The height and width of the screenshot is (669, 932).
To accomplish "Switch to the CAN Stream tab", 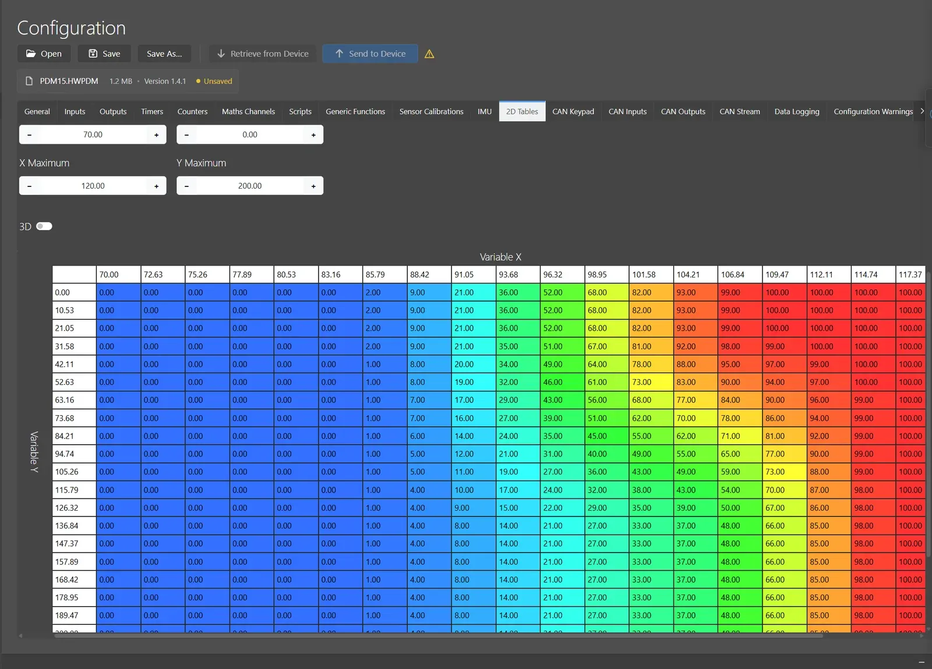I will [740, 112].
